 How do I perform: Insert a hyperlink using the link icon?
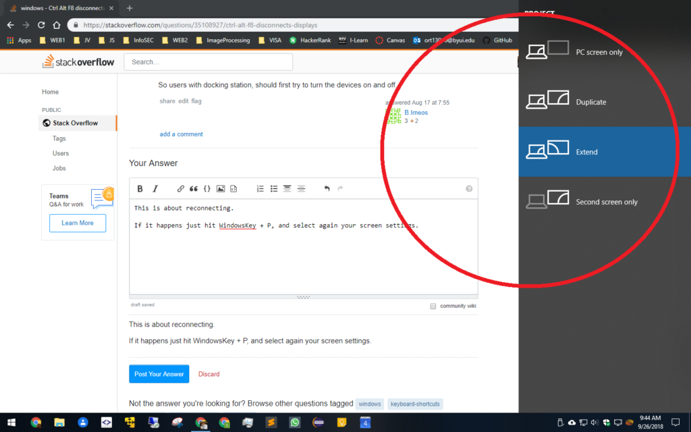pos(181,189)
